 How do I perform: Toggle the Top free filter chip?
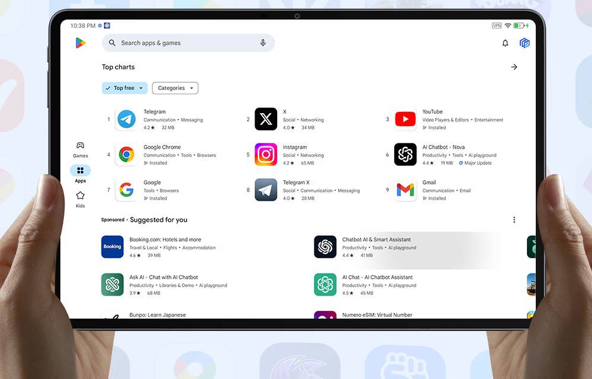[x=124, y=88]
